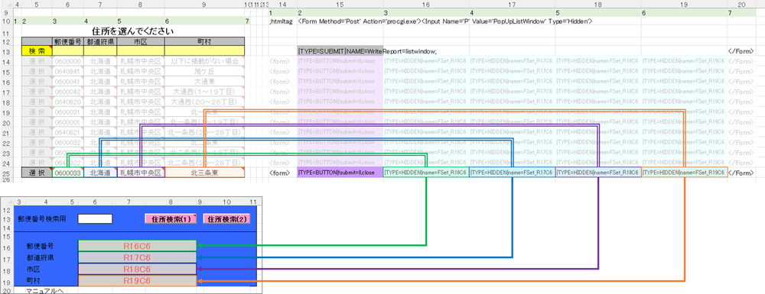Click the マニュアルへ link text
Image resolution: width=765 pixels, height=294 pixels.
tap(45, 291)
